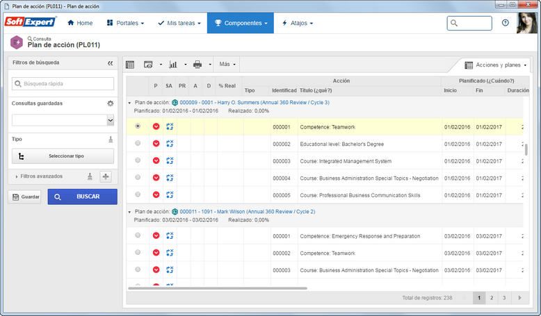The image size is (541, 316).
Task: Go to results page 2
Action: [x=492, y=298]
